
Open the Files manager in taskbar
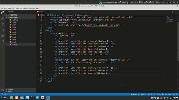12,98
